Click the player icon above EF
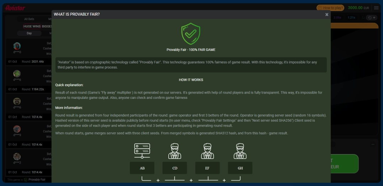The image size is (383, 186). tap(208, 151)
